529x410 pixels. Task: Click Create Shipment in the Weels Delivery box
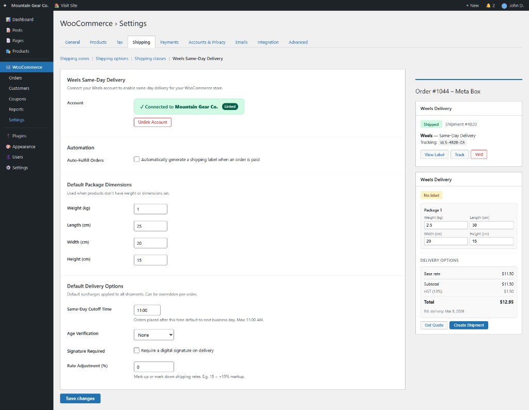pos(469,325)
